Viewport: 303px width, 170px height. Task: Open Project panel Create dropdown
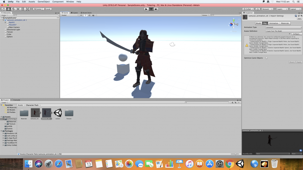[x=4, y=103]
